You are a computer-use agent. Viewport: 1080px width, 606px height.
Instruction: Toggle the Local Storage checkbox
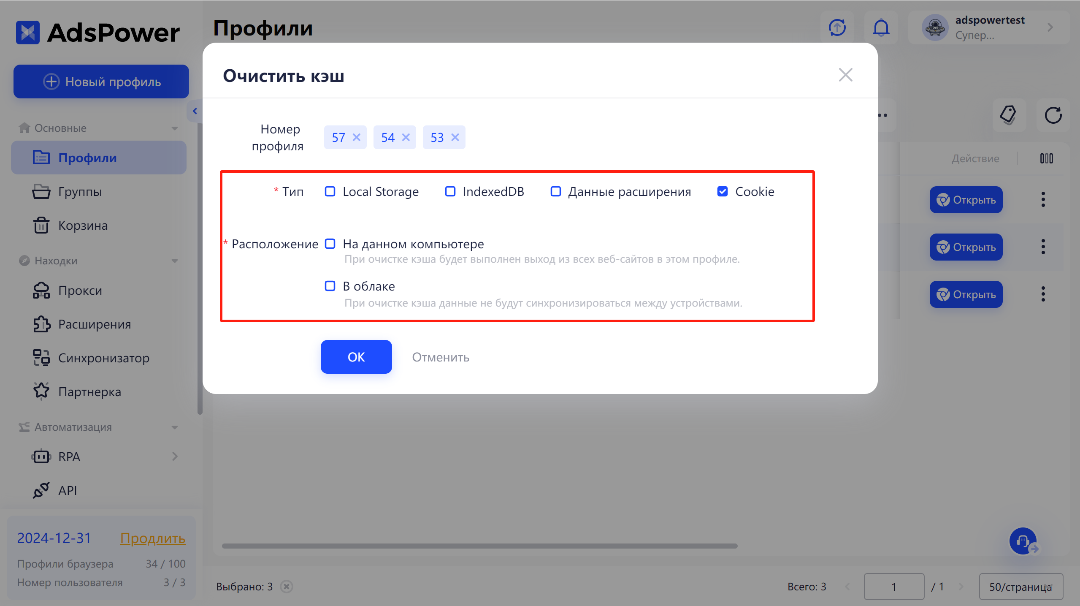click(329, 192)
